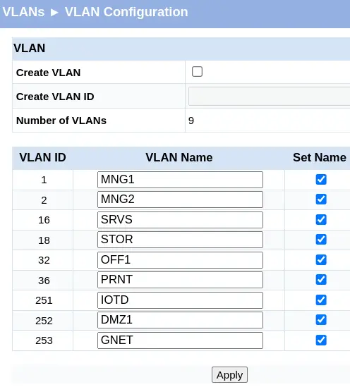
Task: Untick Set Name for VLAN DMZ1
Action: [x=321, y=320]
